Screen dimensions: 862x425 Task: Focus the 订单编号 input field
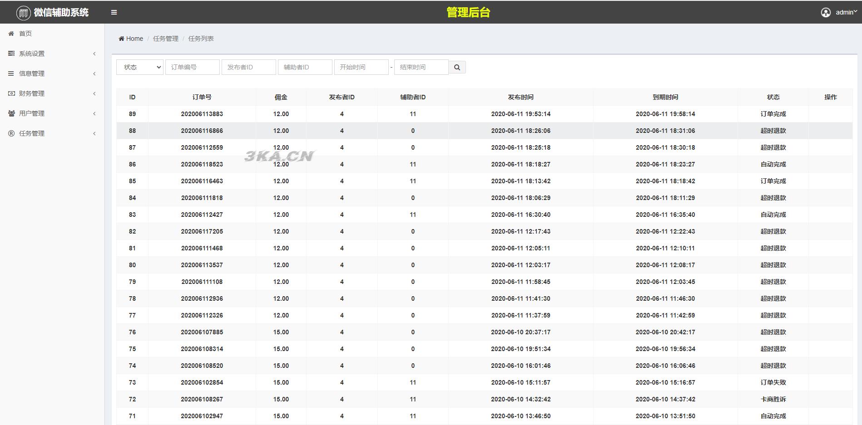coord(193,67)
